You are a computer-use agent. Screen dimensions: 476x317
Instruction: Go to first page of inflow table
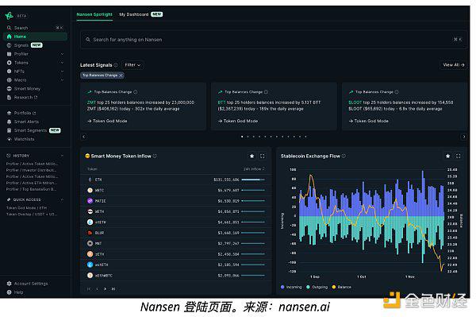(x=89, y=289)
